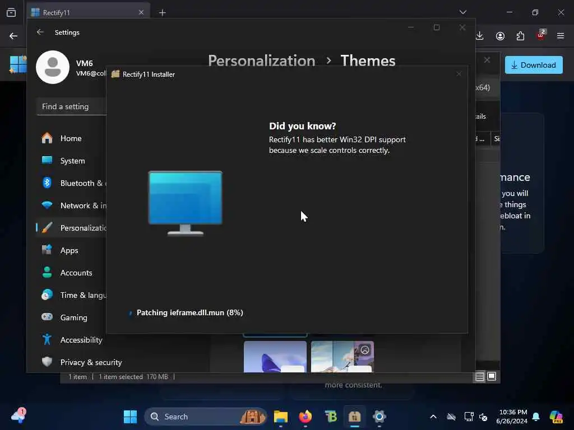
Task: Select the purple bloom theme thumbnail
Action: 275,357
